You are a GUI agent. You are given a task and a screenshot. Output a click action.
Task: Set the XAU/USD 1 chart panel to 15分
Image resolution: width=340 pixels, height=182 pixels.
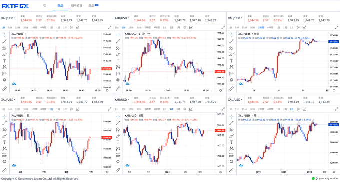[17, 28]
